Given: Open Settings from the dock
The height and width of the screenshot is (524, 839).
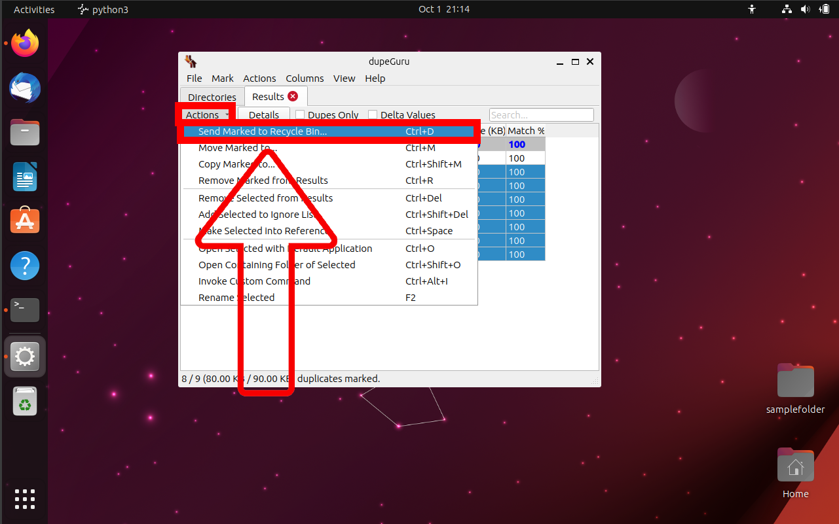Looking at the screenshot, I should [24, 357].
